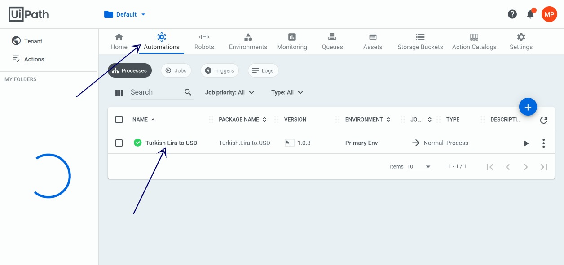
Task: Add a new process with plus button
Action: (x=528, y=107)
